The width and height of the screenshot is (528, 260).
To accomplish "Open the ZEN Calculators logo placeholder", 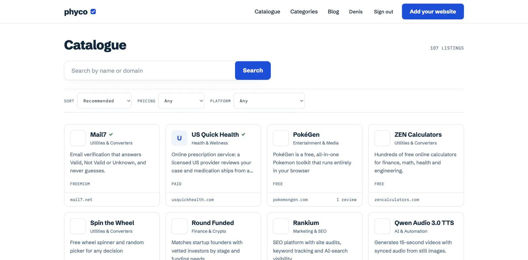I will [x=382, y=138].
